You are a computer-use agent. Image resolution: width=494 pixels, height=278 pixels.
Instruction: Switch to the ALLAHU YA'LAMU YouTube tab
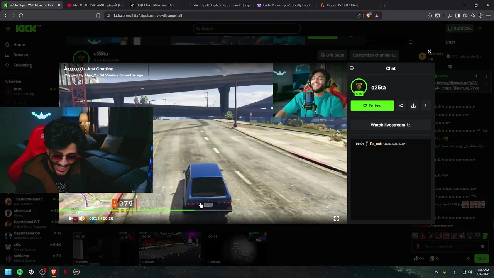click(x=95, y=5)
